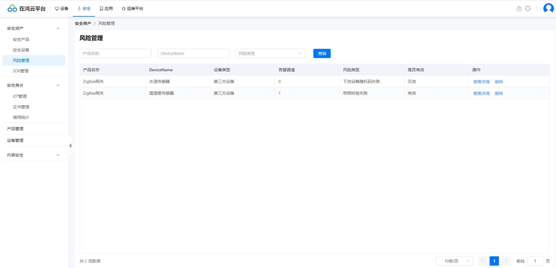Image resolution: width=556 pixels, height=268 pixels.
Task: Collapse the 安全身份 sidebar group
Action: pos(34,85)
